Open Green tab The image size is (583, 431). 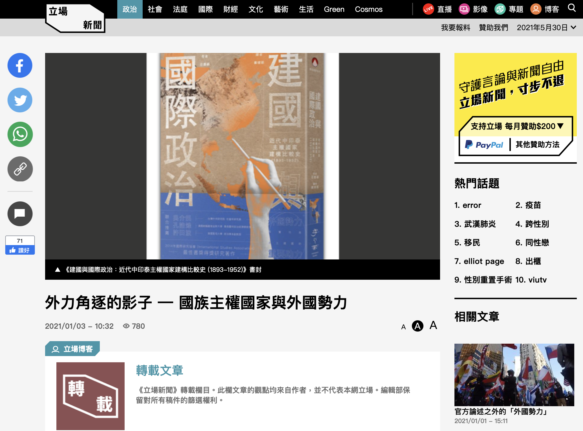(x=334, y=9)
